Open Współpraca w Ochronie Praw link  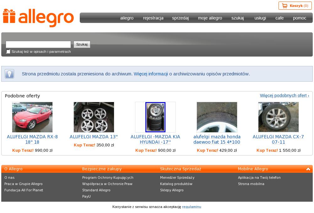(x=107, y=184)
